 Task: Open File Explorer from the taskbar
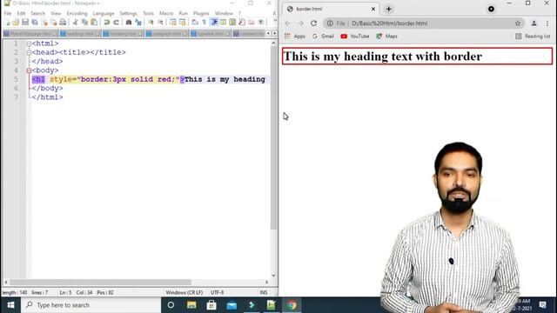coord(191,305)
